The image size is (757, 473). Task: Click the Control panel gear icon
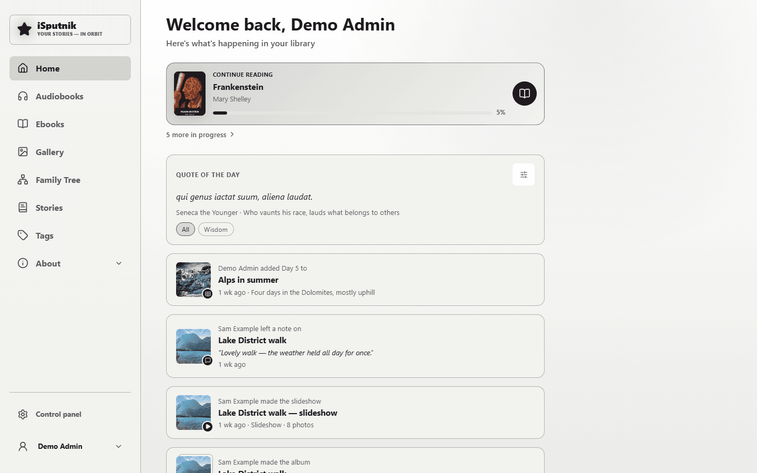click(x=23, y=414)
